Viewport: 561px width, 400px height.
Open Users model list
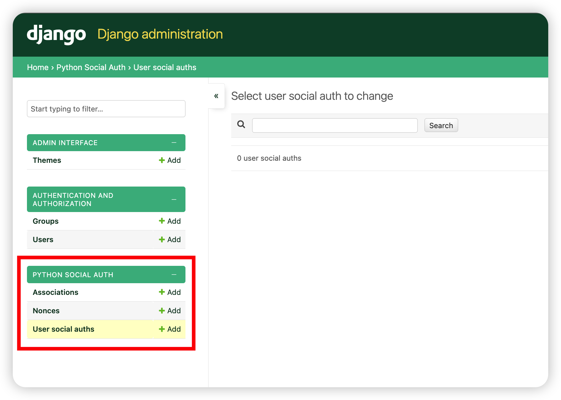point(43,240)
